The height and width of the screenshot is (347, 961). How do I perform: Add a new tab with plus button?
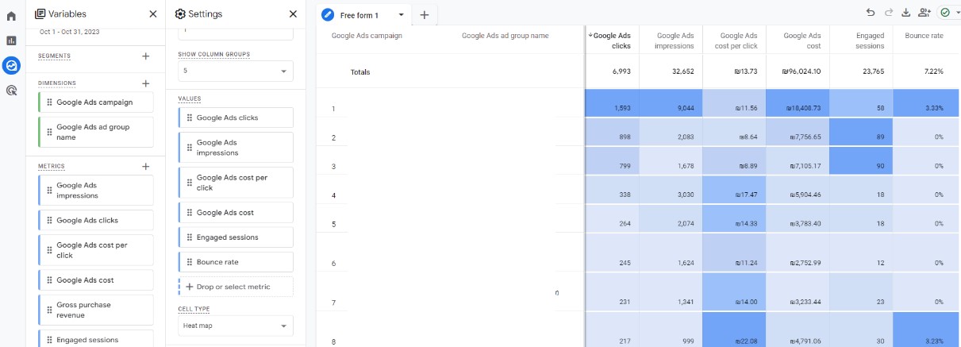[x=424, y=15]
